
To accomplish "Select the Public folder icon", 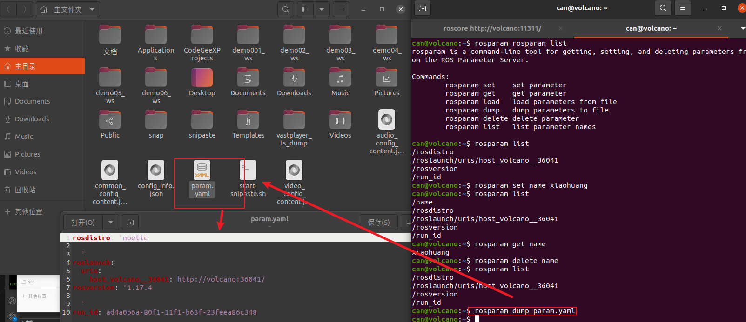I will [110, 120].
